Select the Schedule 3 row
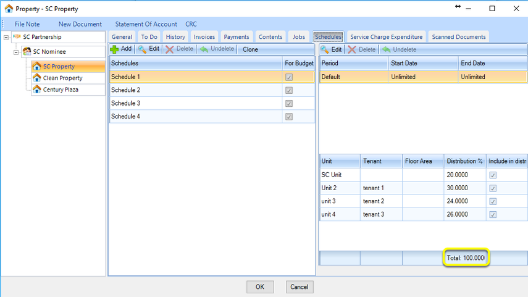This screenshot has width=528, height=297. pyautogui.click(x=212, y=103)
